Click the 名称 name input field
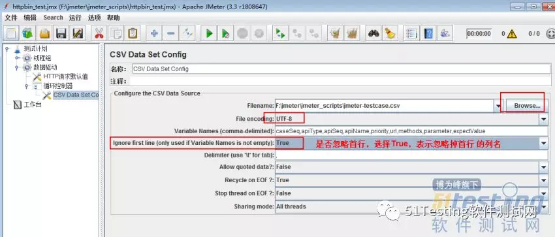555x237 pixels. [341, 69]
